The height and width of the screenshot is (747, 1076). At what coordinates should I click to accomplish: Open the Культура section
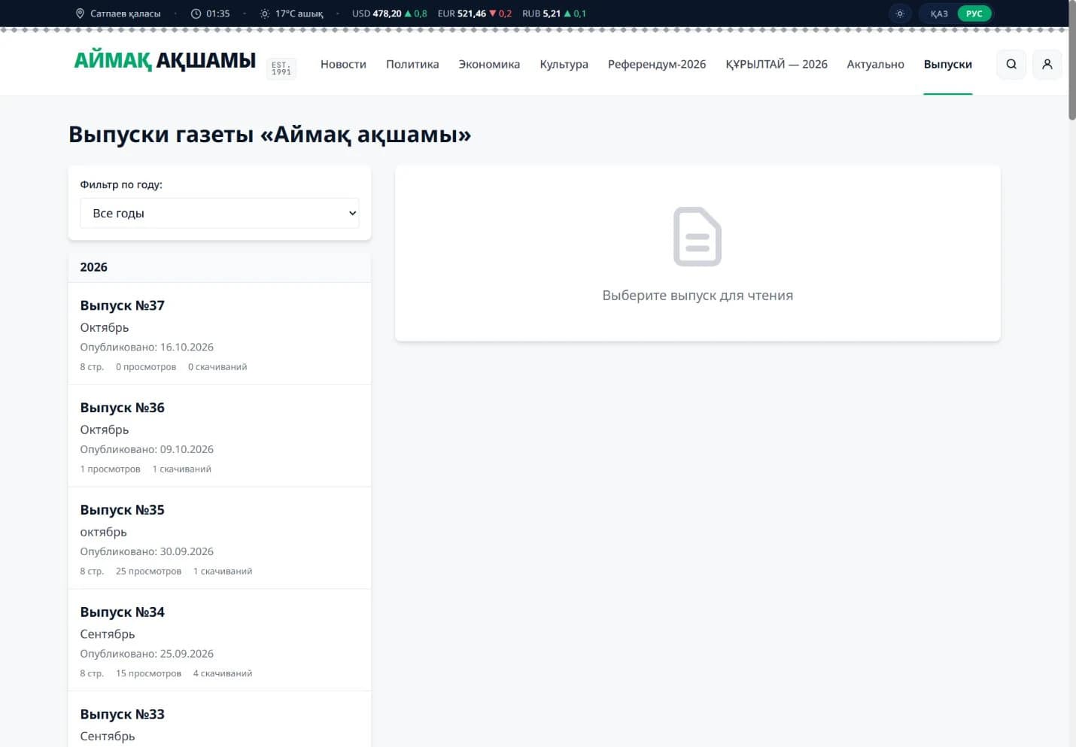tap(564, 64)
